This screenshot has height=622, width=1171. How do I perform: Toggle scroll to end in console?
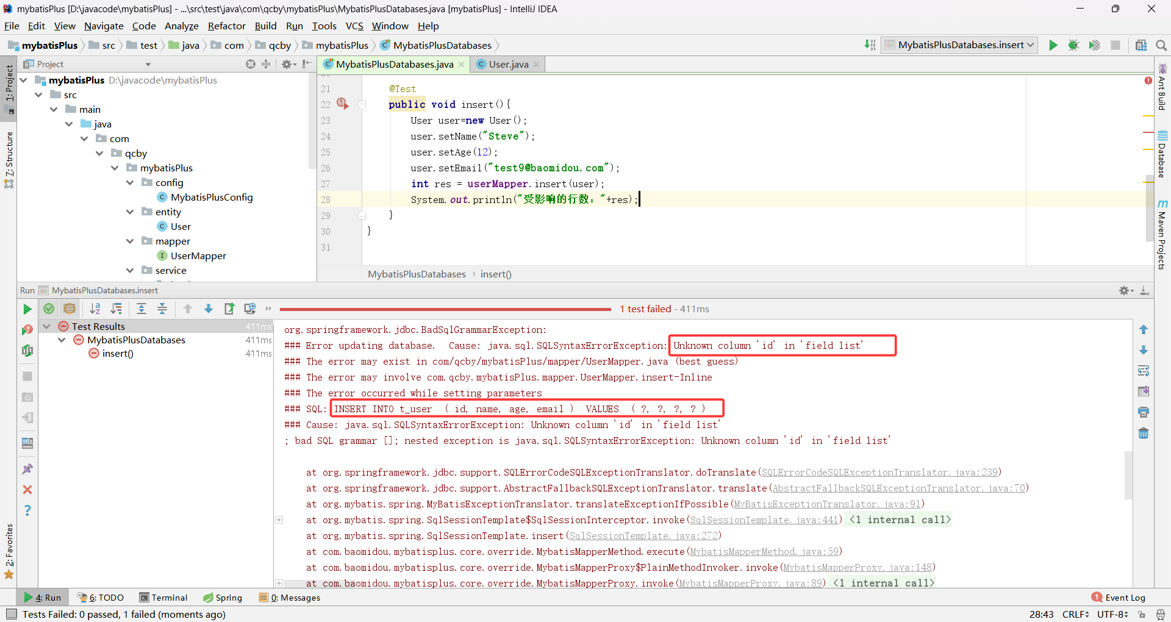click(x=1144, y=391)
